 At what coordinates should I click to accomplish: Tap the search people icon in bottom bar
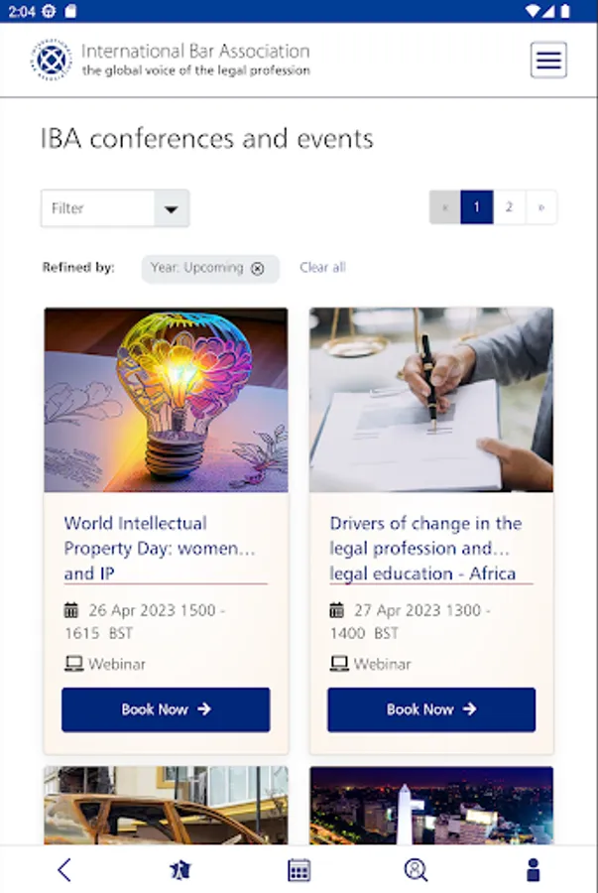coord(416,870)
